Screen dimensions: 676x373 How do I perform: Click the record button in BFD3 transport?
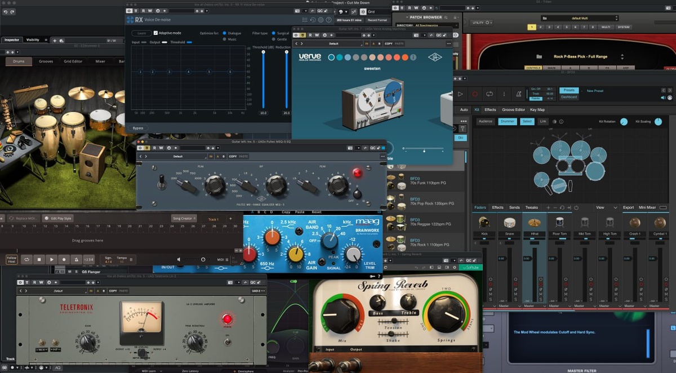coord(475,94)
